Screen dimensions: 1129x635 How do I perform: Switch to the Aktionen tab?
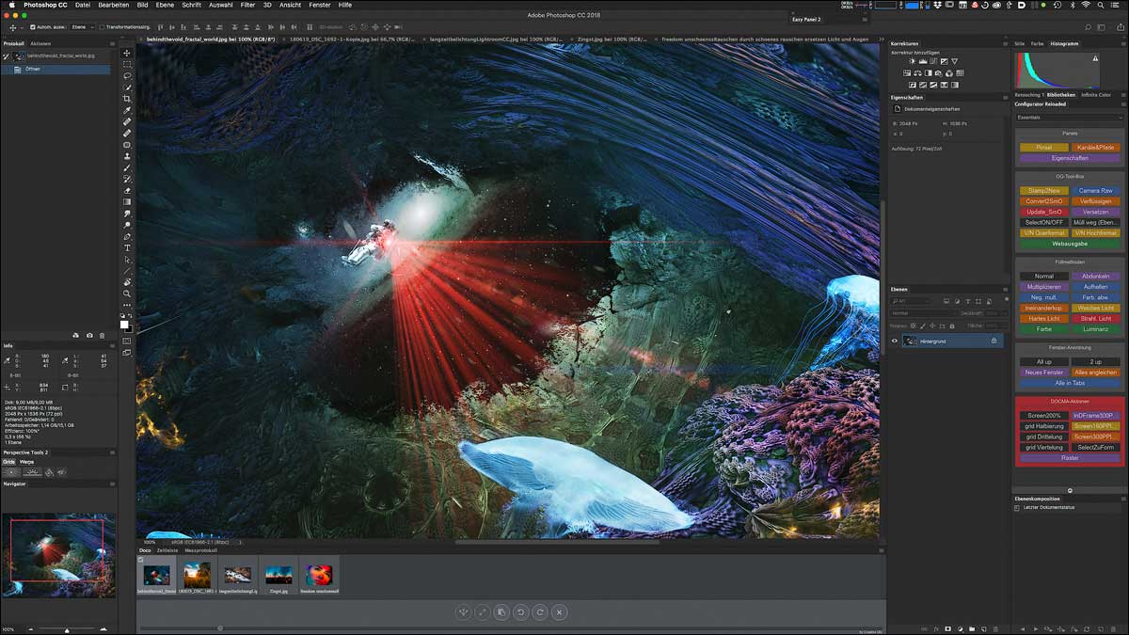click(40, 43)
